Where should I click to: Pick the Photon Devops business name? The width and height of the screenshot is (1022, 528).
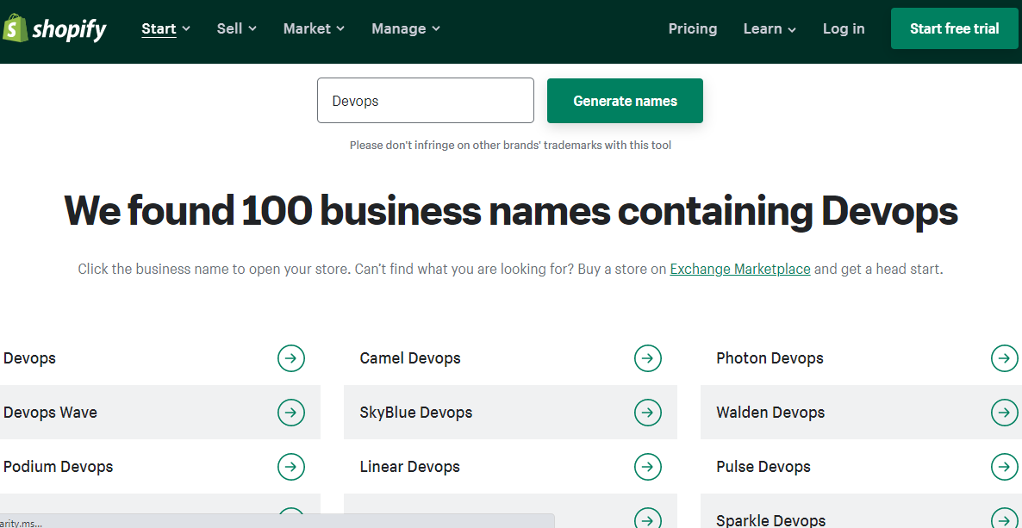click(770, 357)
